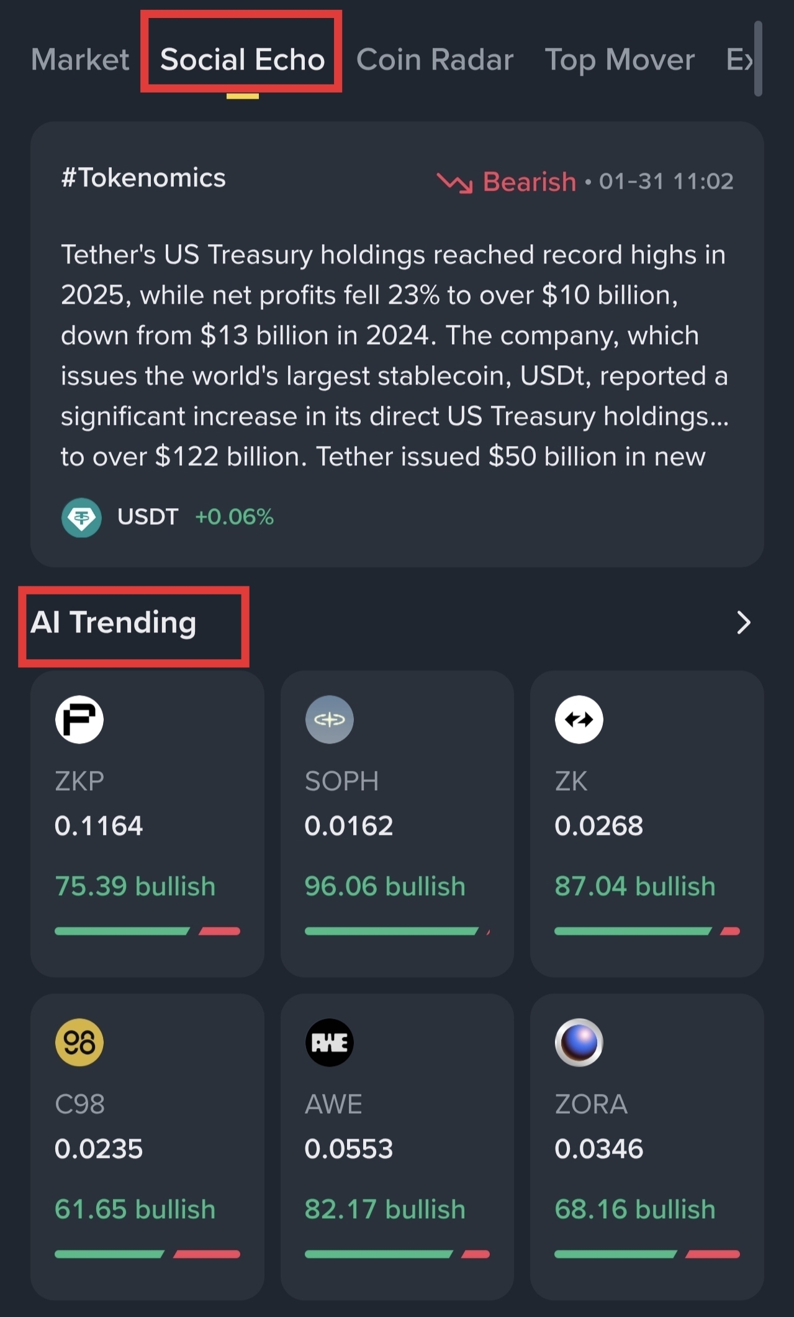Select the Social Echo tab
Image resolution: width=794 pixels, height=1317 pixels.
[242, 60]
